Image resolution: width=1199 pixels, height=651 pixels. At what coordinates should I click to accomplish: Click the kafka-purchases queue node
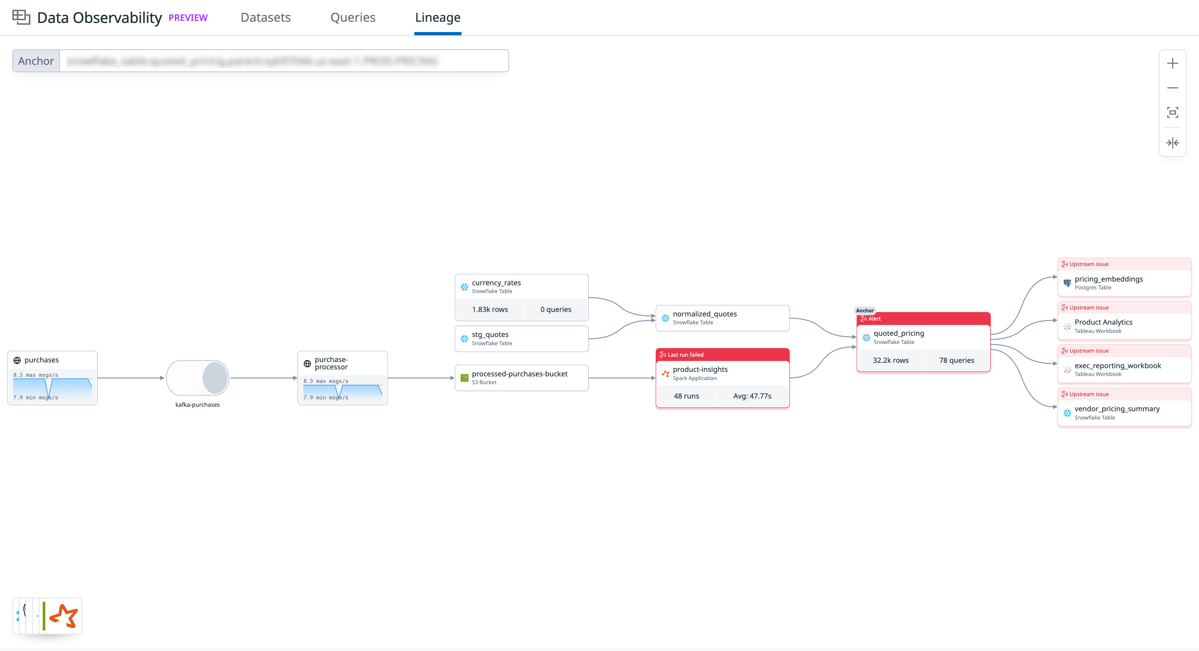coord(198,378)
